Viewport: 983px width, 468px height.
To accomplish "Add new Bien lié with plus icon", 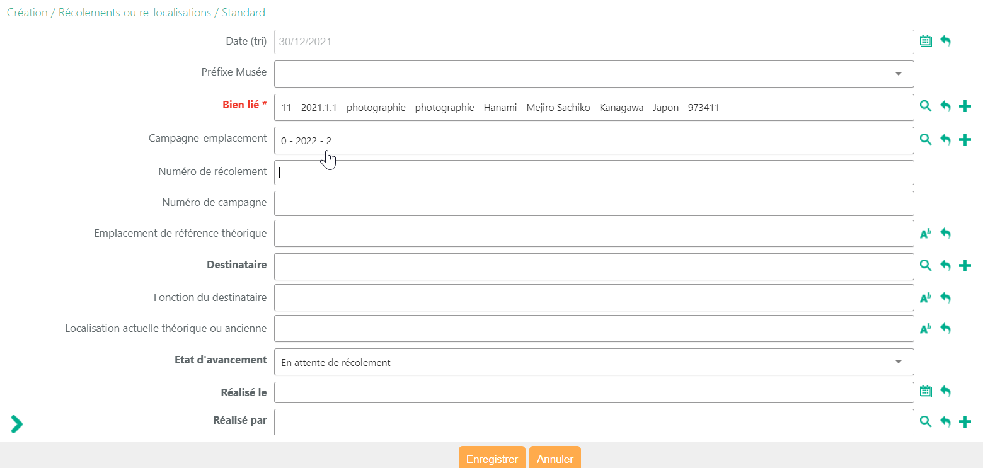I will [x=965, y=106].
